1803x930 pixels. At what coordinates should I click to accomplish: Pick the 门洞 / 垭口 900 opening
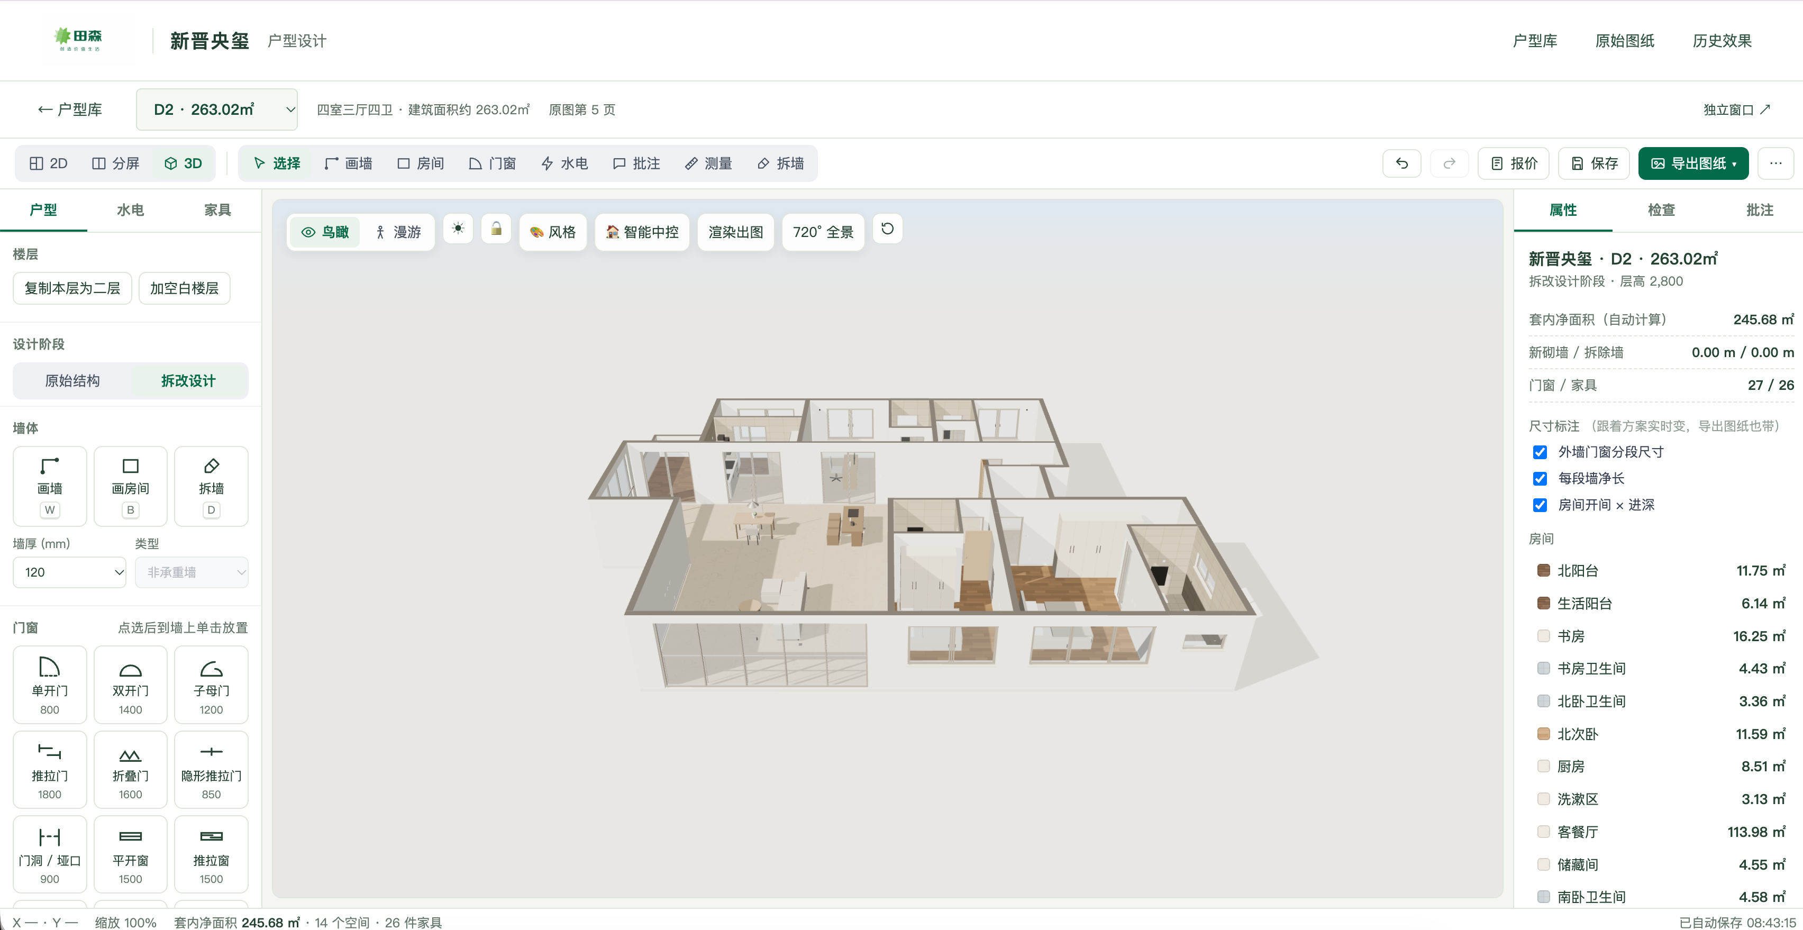[50, 854]
